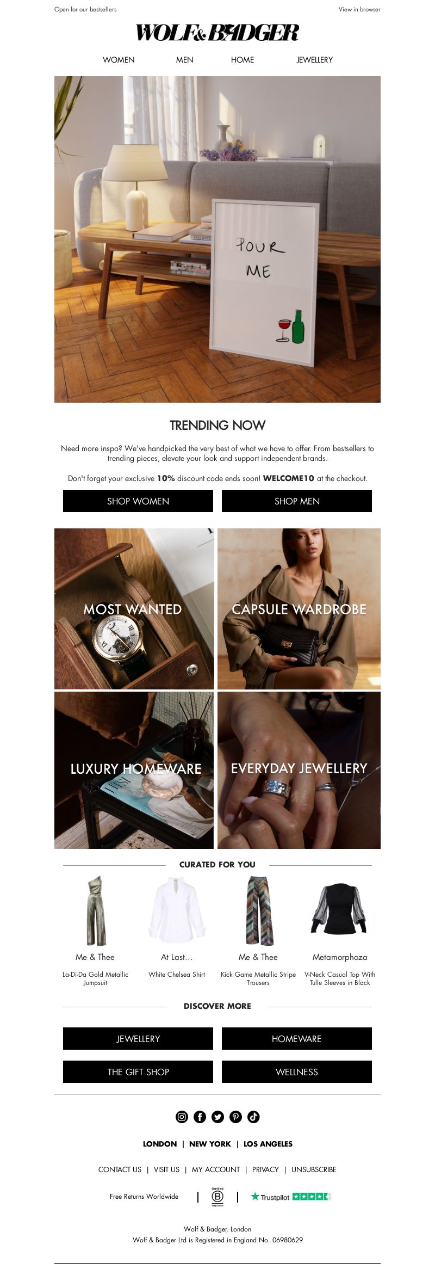Open the EVERYDAY JEWELLERY tile
This screenshot has width=435, height=1275.
point(299,770)
